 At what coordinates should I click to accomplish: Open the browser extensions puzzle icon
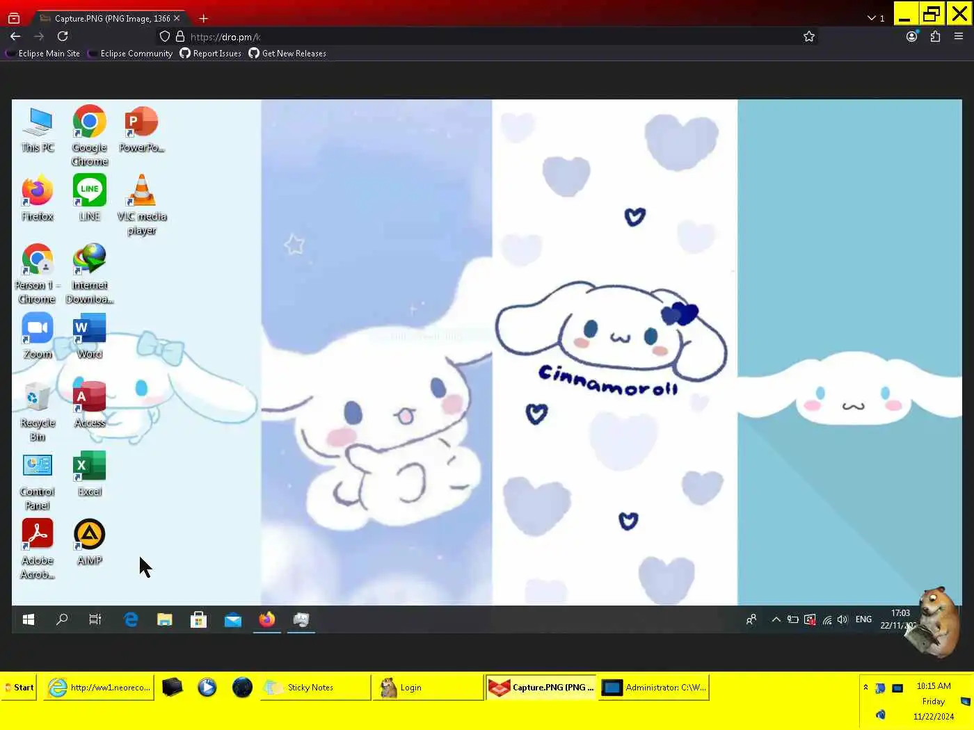click(936, 36)
